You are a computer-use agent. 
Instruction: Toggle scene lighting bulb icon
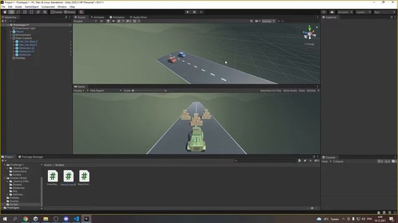[x=108, y=21]
